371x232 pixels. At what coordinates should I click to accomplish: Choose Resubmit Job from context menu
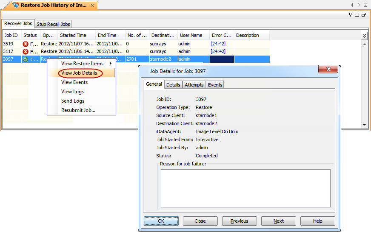pos(78,110)
